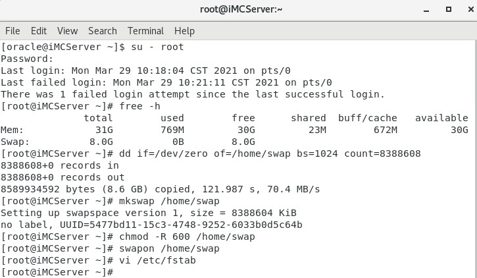Click the 'mkswap /home/swap' command line
The width and height of the screenshot is (477, 278).
pos(110,201)
